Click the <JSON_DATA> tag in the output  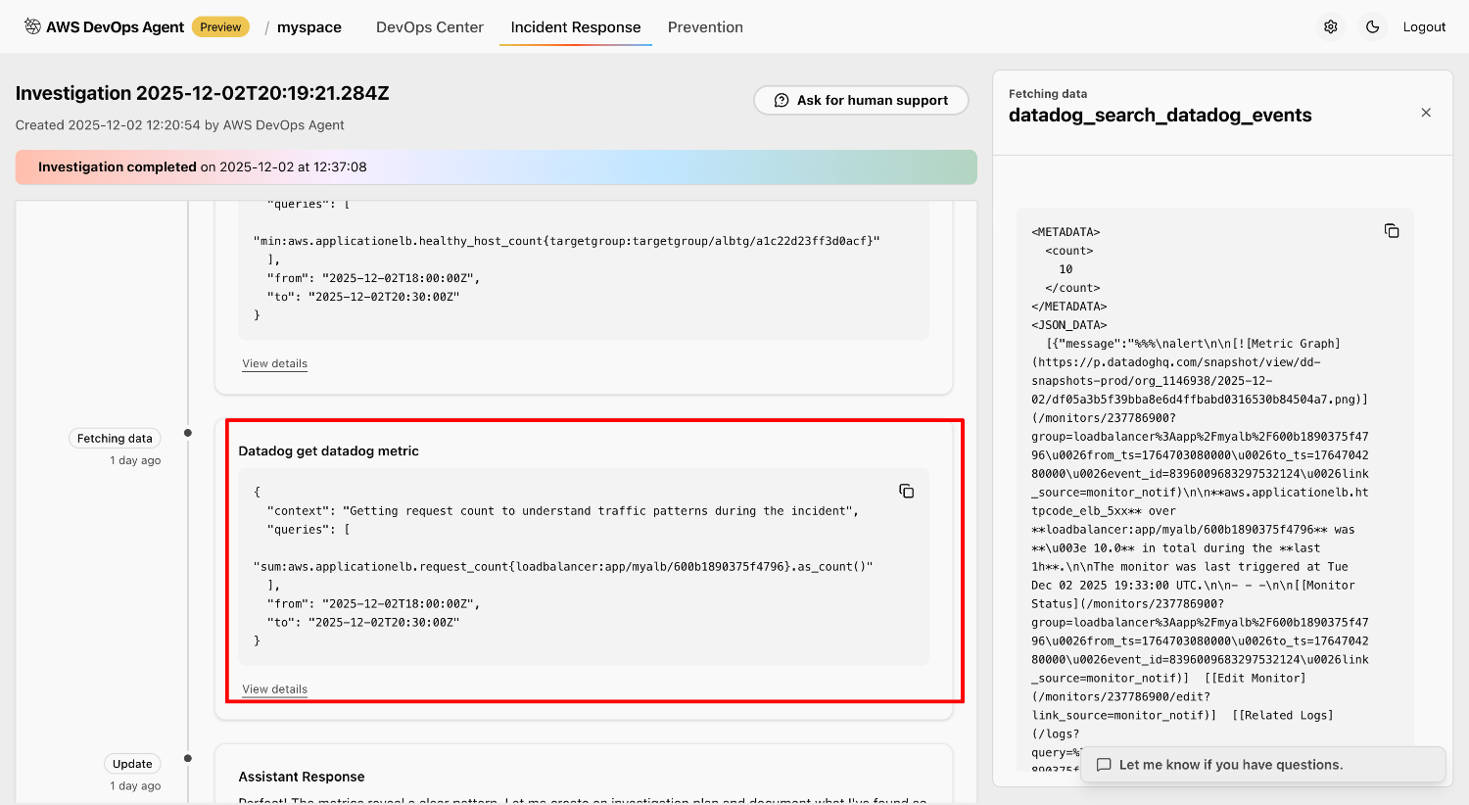[1069, 325]
